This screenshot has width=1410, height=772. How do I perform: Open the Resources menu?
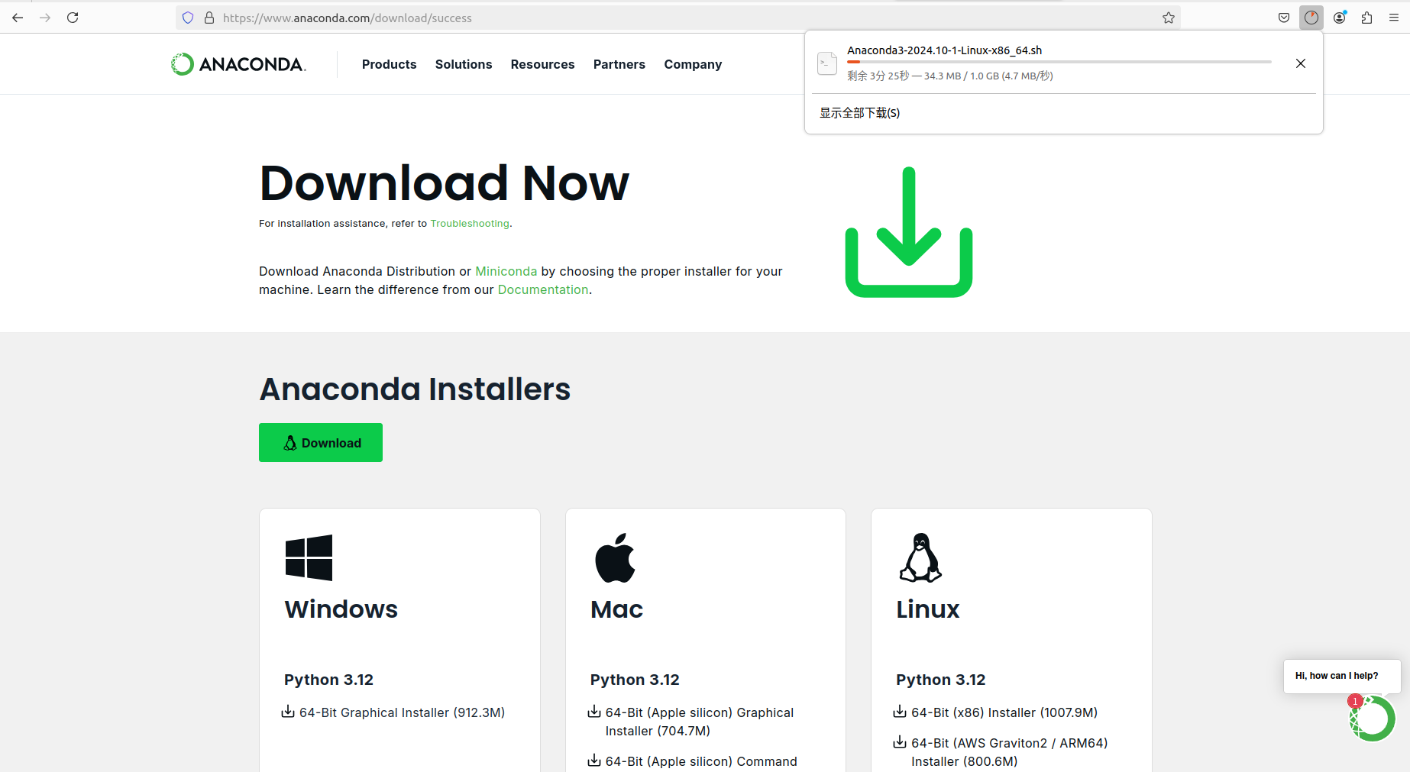coord(543,64)
